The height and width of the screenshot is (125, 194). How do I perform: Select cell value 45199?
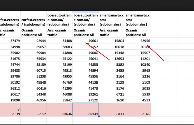(x=60, y=65)
